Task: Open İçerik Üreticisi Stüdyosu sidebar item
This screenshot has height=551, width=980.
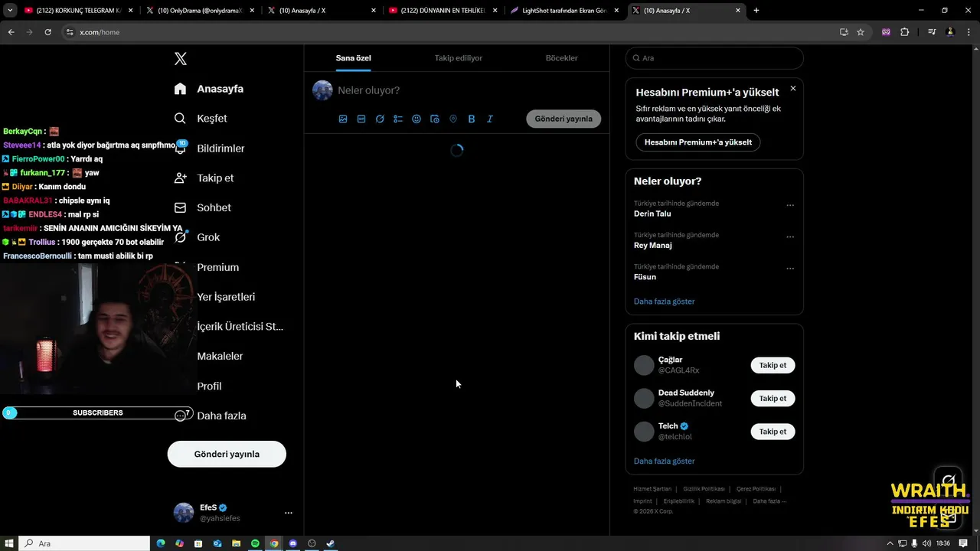Action: point(240,327)
